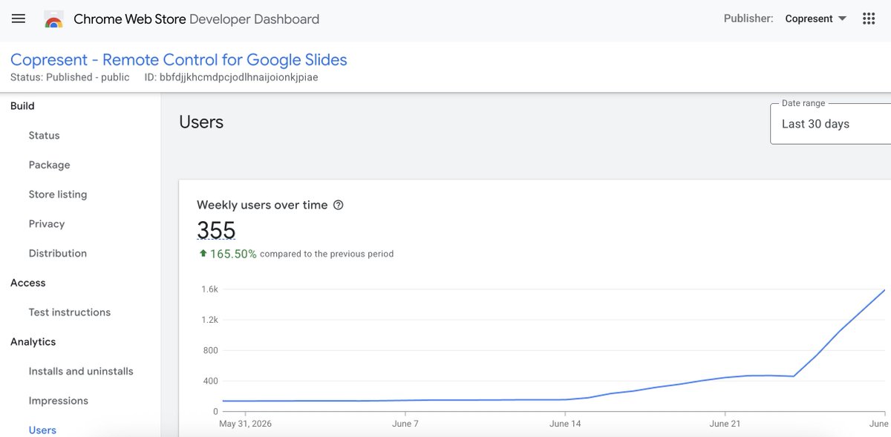The height and width of the screenshot is (437, 891).
Task: Click the Chrome Web Store Developer Dashboard heading
Action: pyautogui.click(x=197, y=19)
